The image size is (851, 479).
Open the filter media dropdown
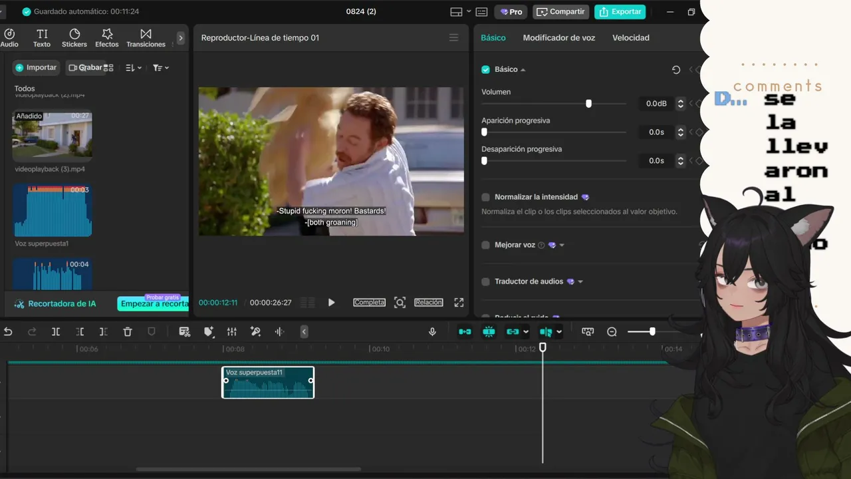pyautogui.click(x=161, y=68)
